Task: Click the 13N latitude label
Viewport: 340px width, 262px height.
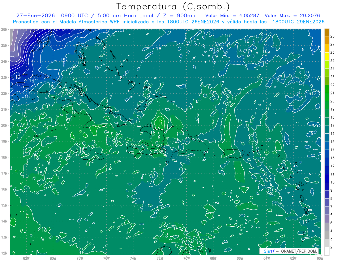Action: coord(4,237)
